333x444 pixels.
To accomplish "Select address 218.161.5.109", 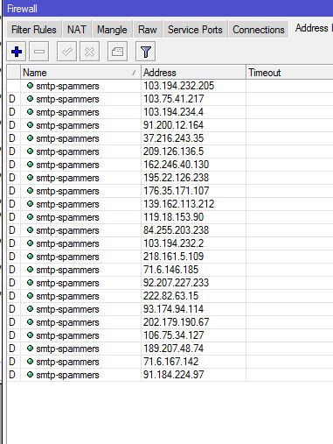I will (173, 257).
